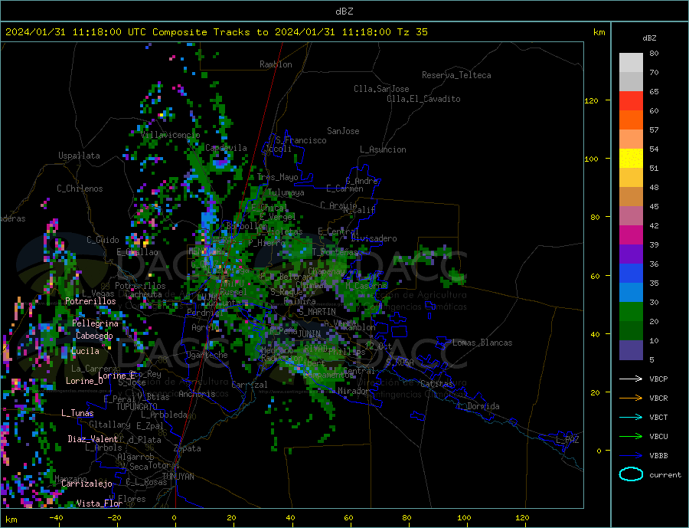Click the blue VBBB arrow icon
Viewport: 689px width, 528px height.
pos(631,456)
